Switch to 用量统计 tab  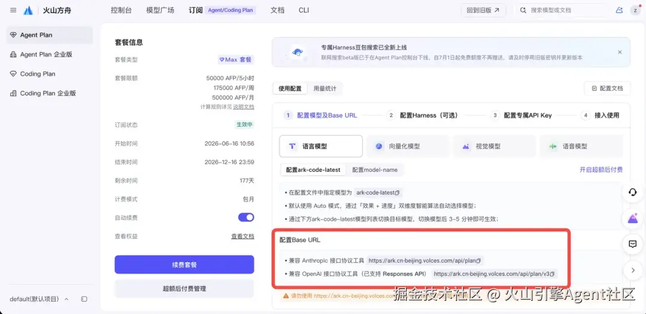(x=325, y=88)
